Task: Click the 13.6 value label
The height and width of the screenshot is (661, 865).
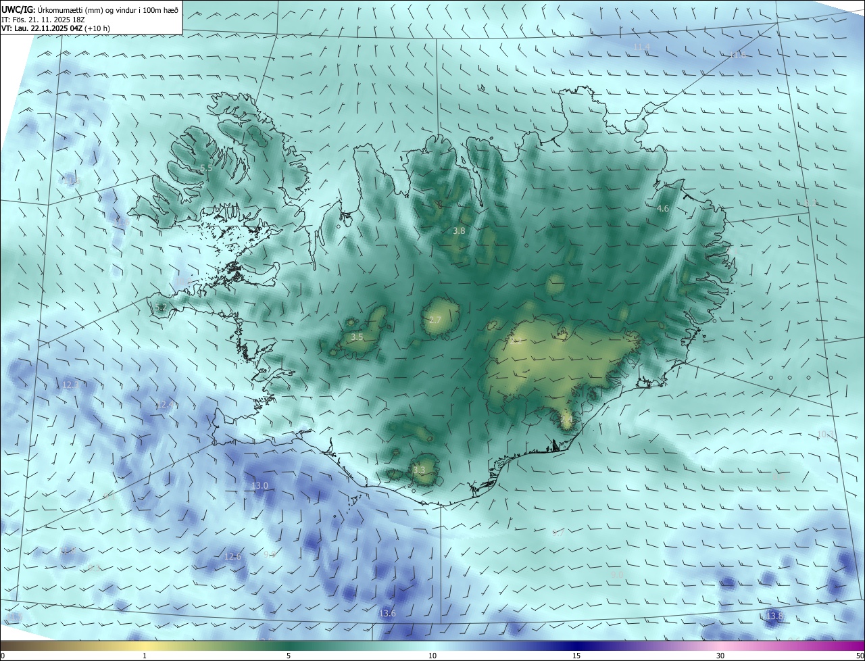Action: coord(387,614)
